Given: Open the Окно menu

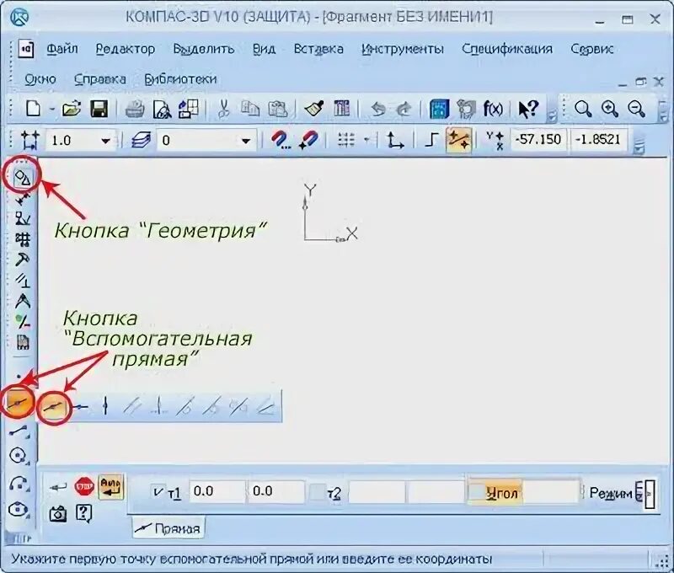Looking at the screenshot, I should tap(40, 79).
